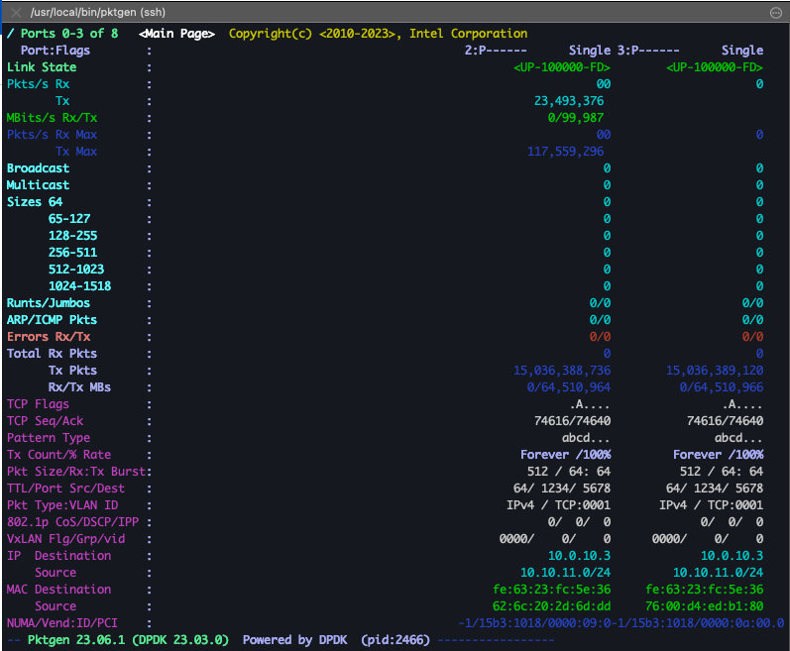
Task: Select port 2 Tx Pkts 15,036,388,736
Action: (x=562, y=371)
